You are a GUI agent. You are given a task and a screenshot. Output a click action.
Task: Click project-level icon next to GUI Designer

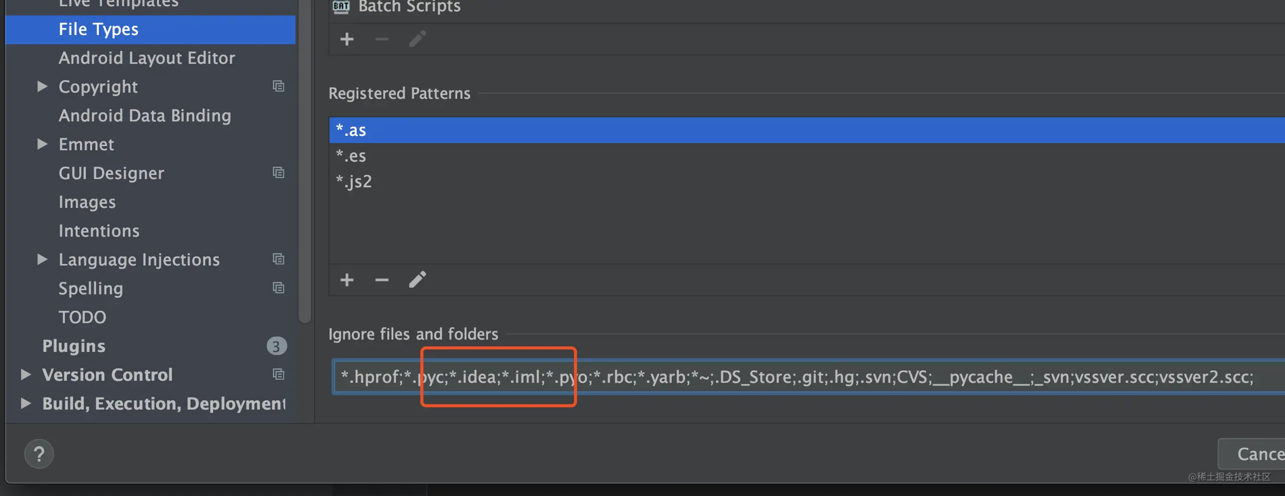tap(279, 173)
